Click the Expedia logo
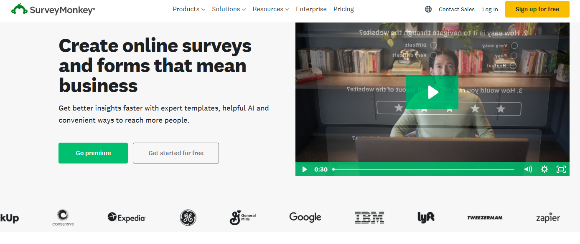Image resolution: width=580 pixels, height=244 pixels. click(126, 217)
